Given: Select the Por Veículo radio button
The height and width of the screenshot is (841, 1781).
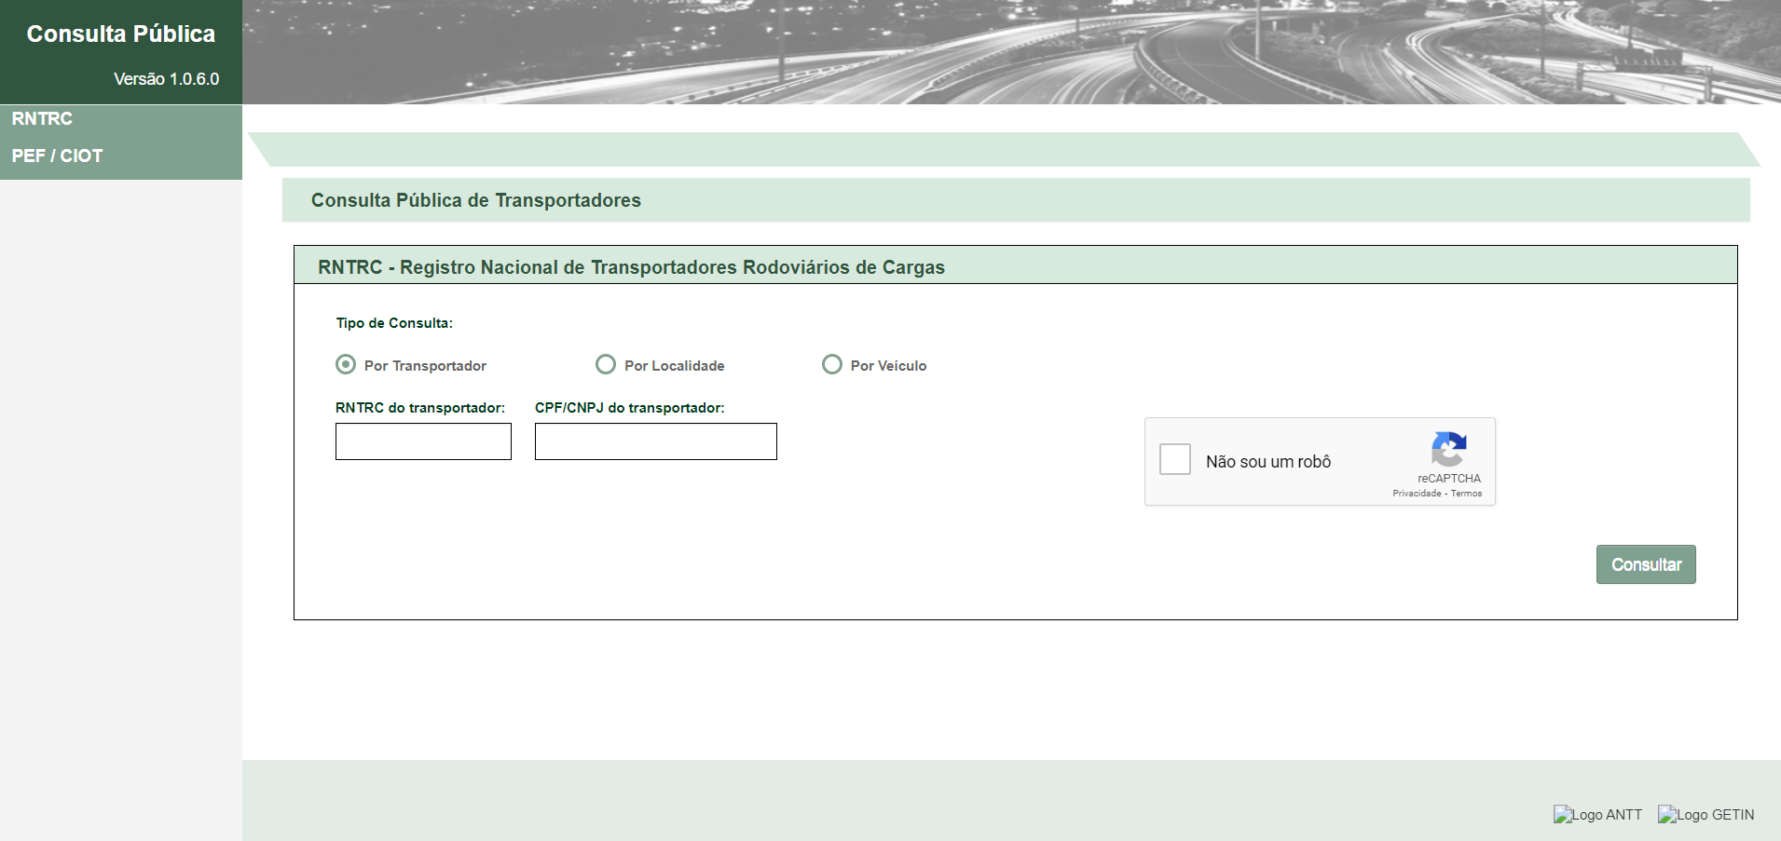Looking at the screenshot, I should point(832,364).
